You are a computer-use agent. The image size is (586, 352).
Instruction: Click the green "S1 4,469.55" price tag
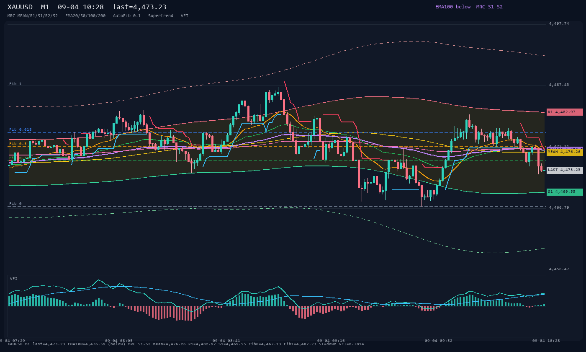(565, 192)
